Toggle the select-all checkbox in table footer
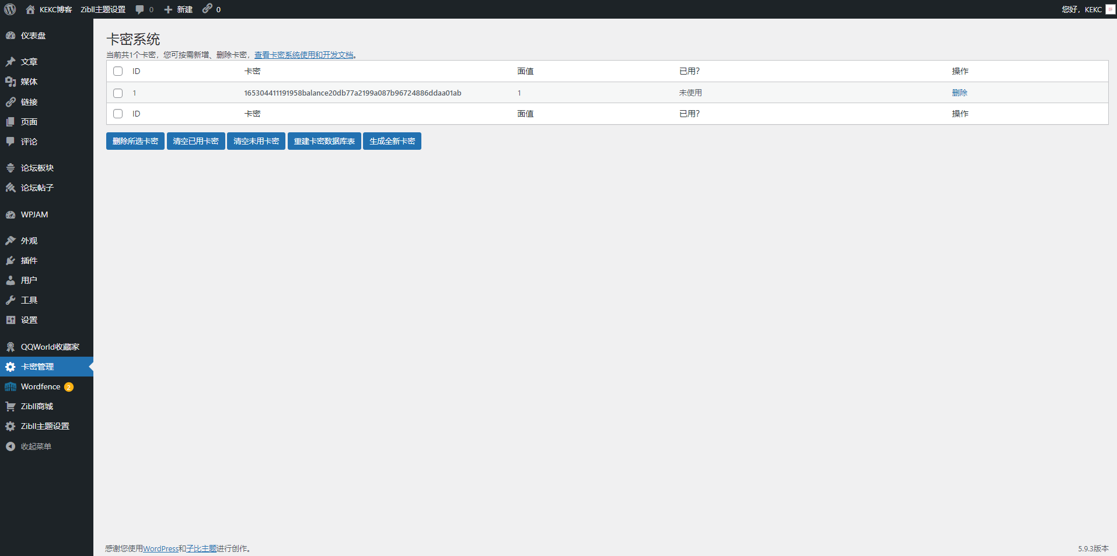This screenshot has width=1117, height=556. click(118, 114)
